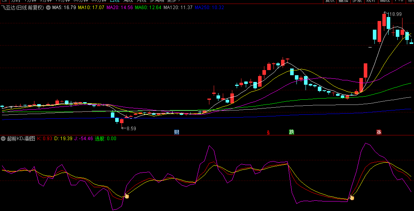Image resolution: width=414 pixels, height=211 pixels.
Task: Expand the chevron next to 超前KDJ副图
Action: [3, 139]
